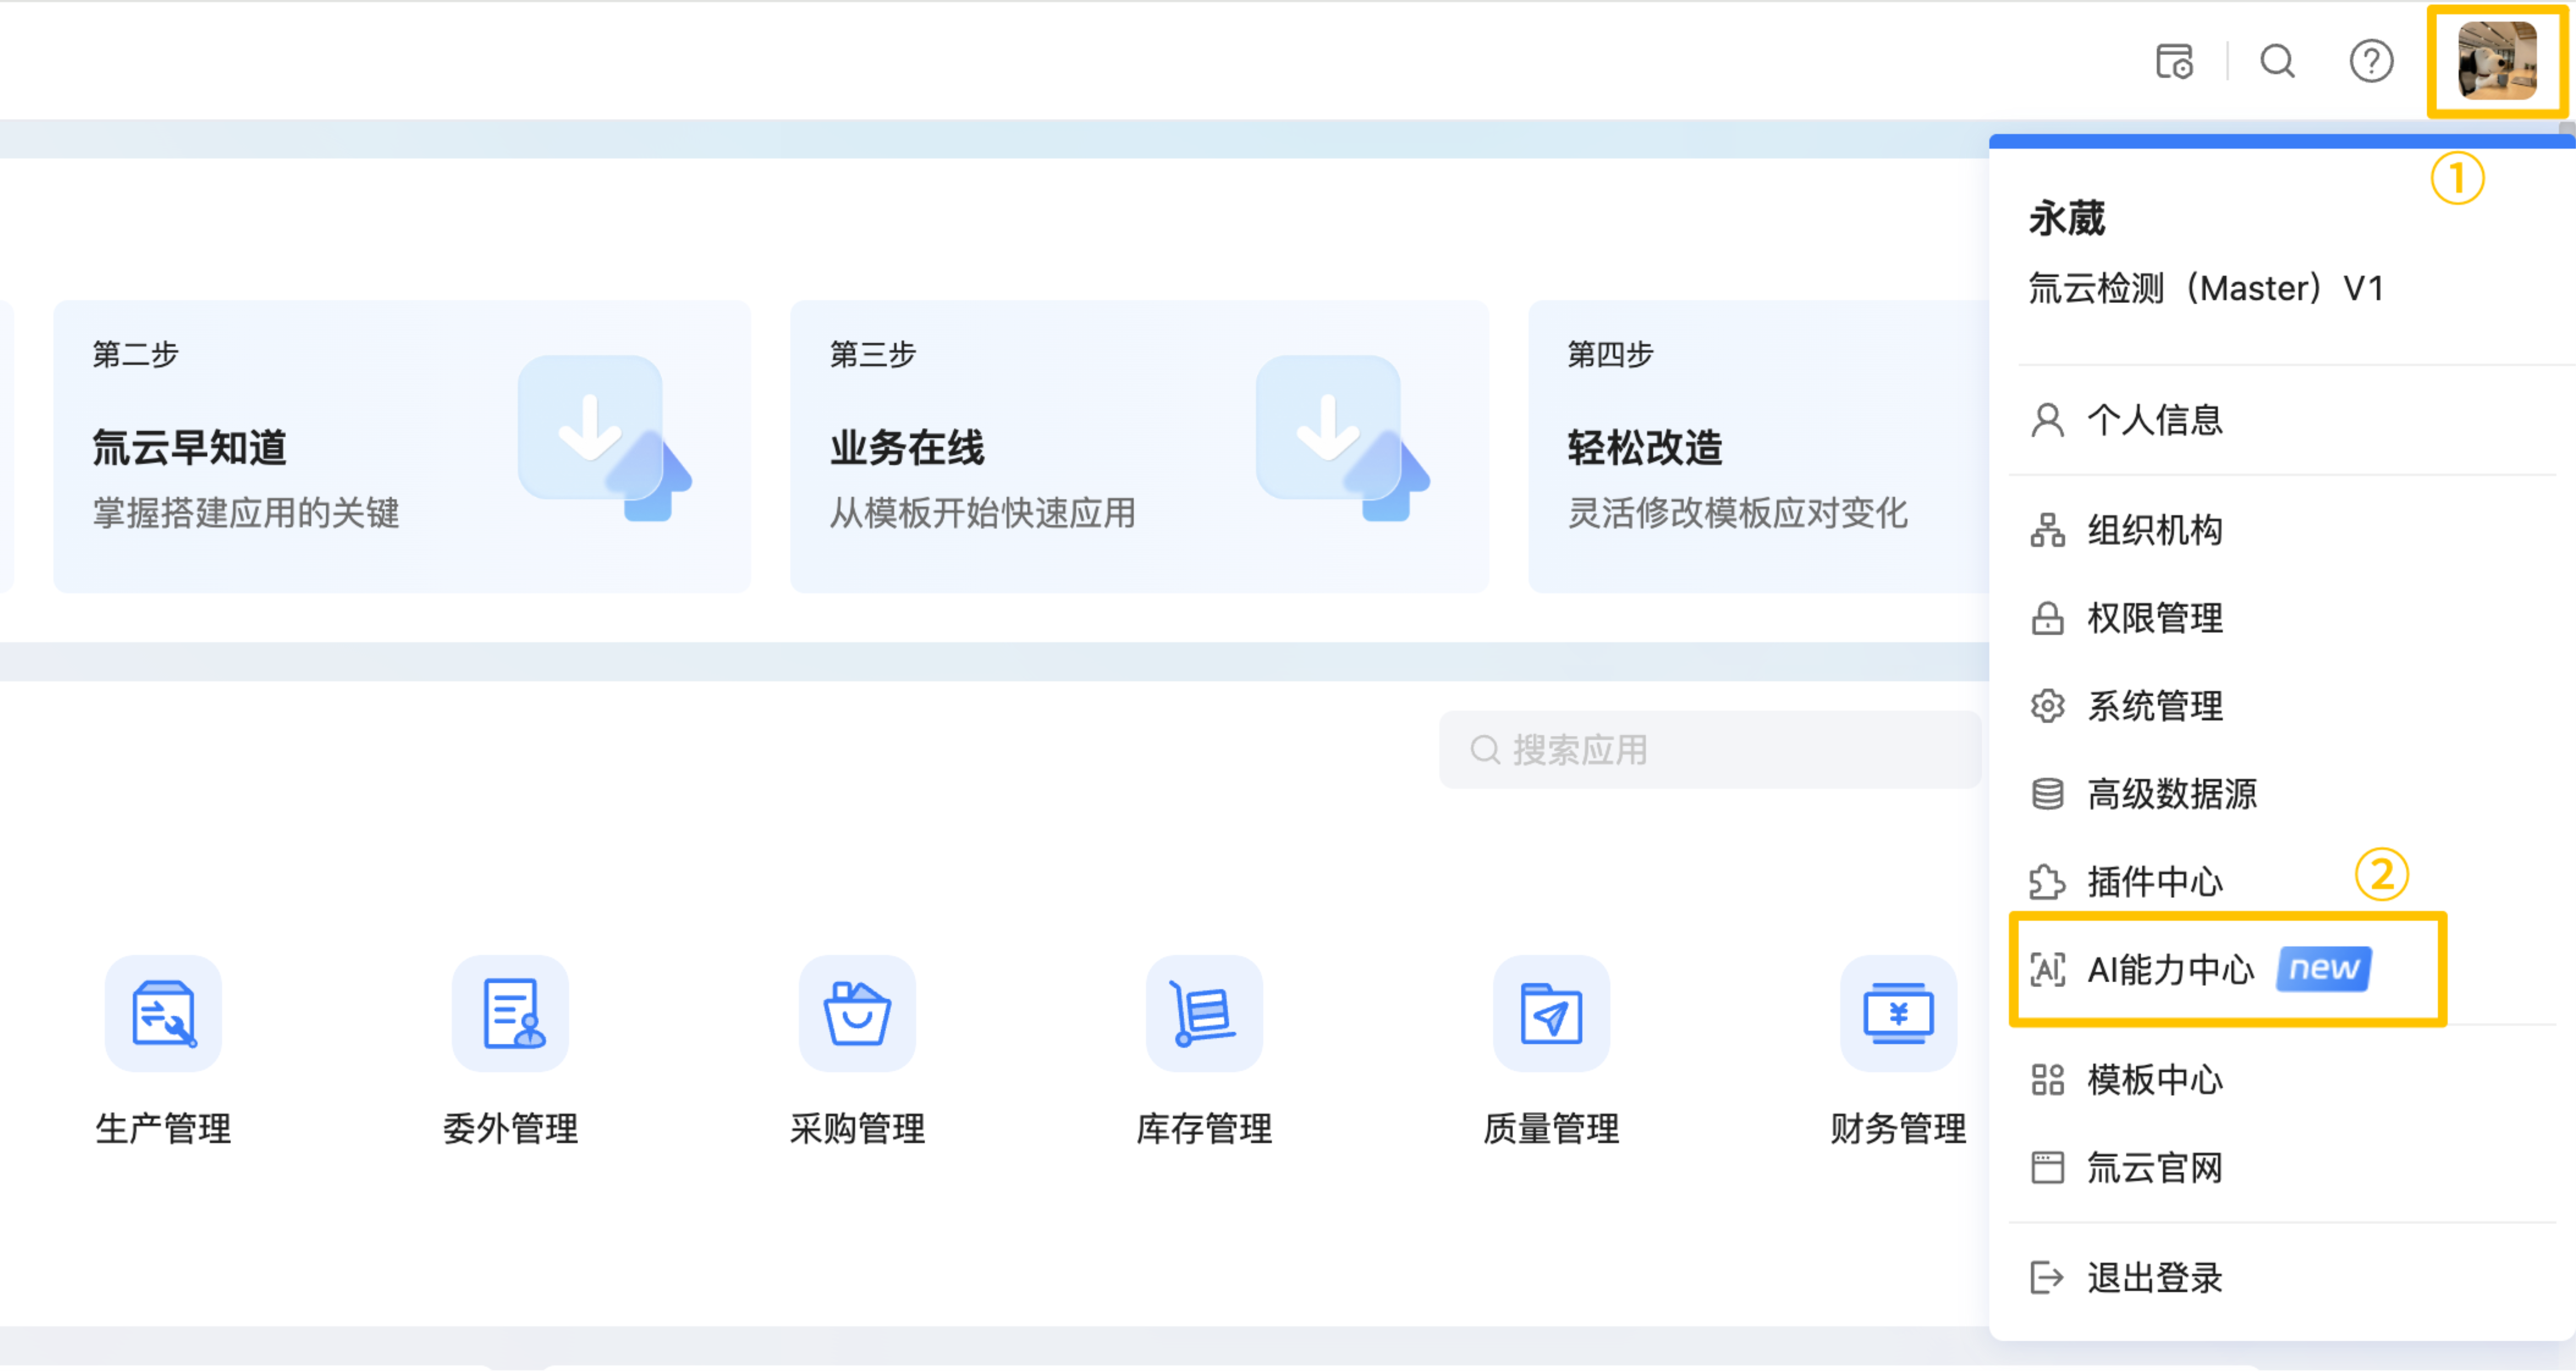Open the 库存管理 trolley icon
The image size is (2576, 1371).
coord(1204,1013)
